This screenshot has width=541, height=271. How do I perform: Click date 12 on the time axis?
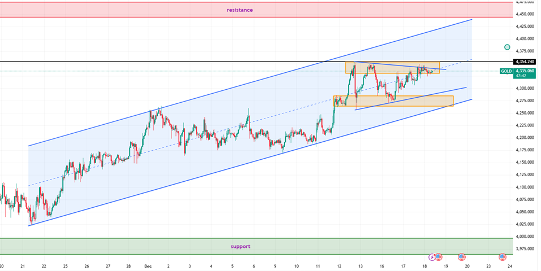(x=339, y=265)
